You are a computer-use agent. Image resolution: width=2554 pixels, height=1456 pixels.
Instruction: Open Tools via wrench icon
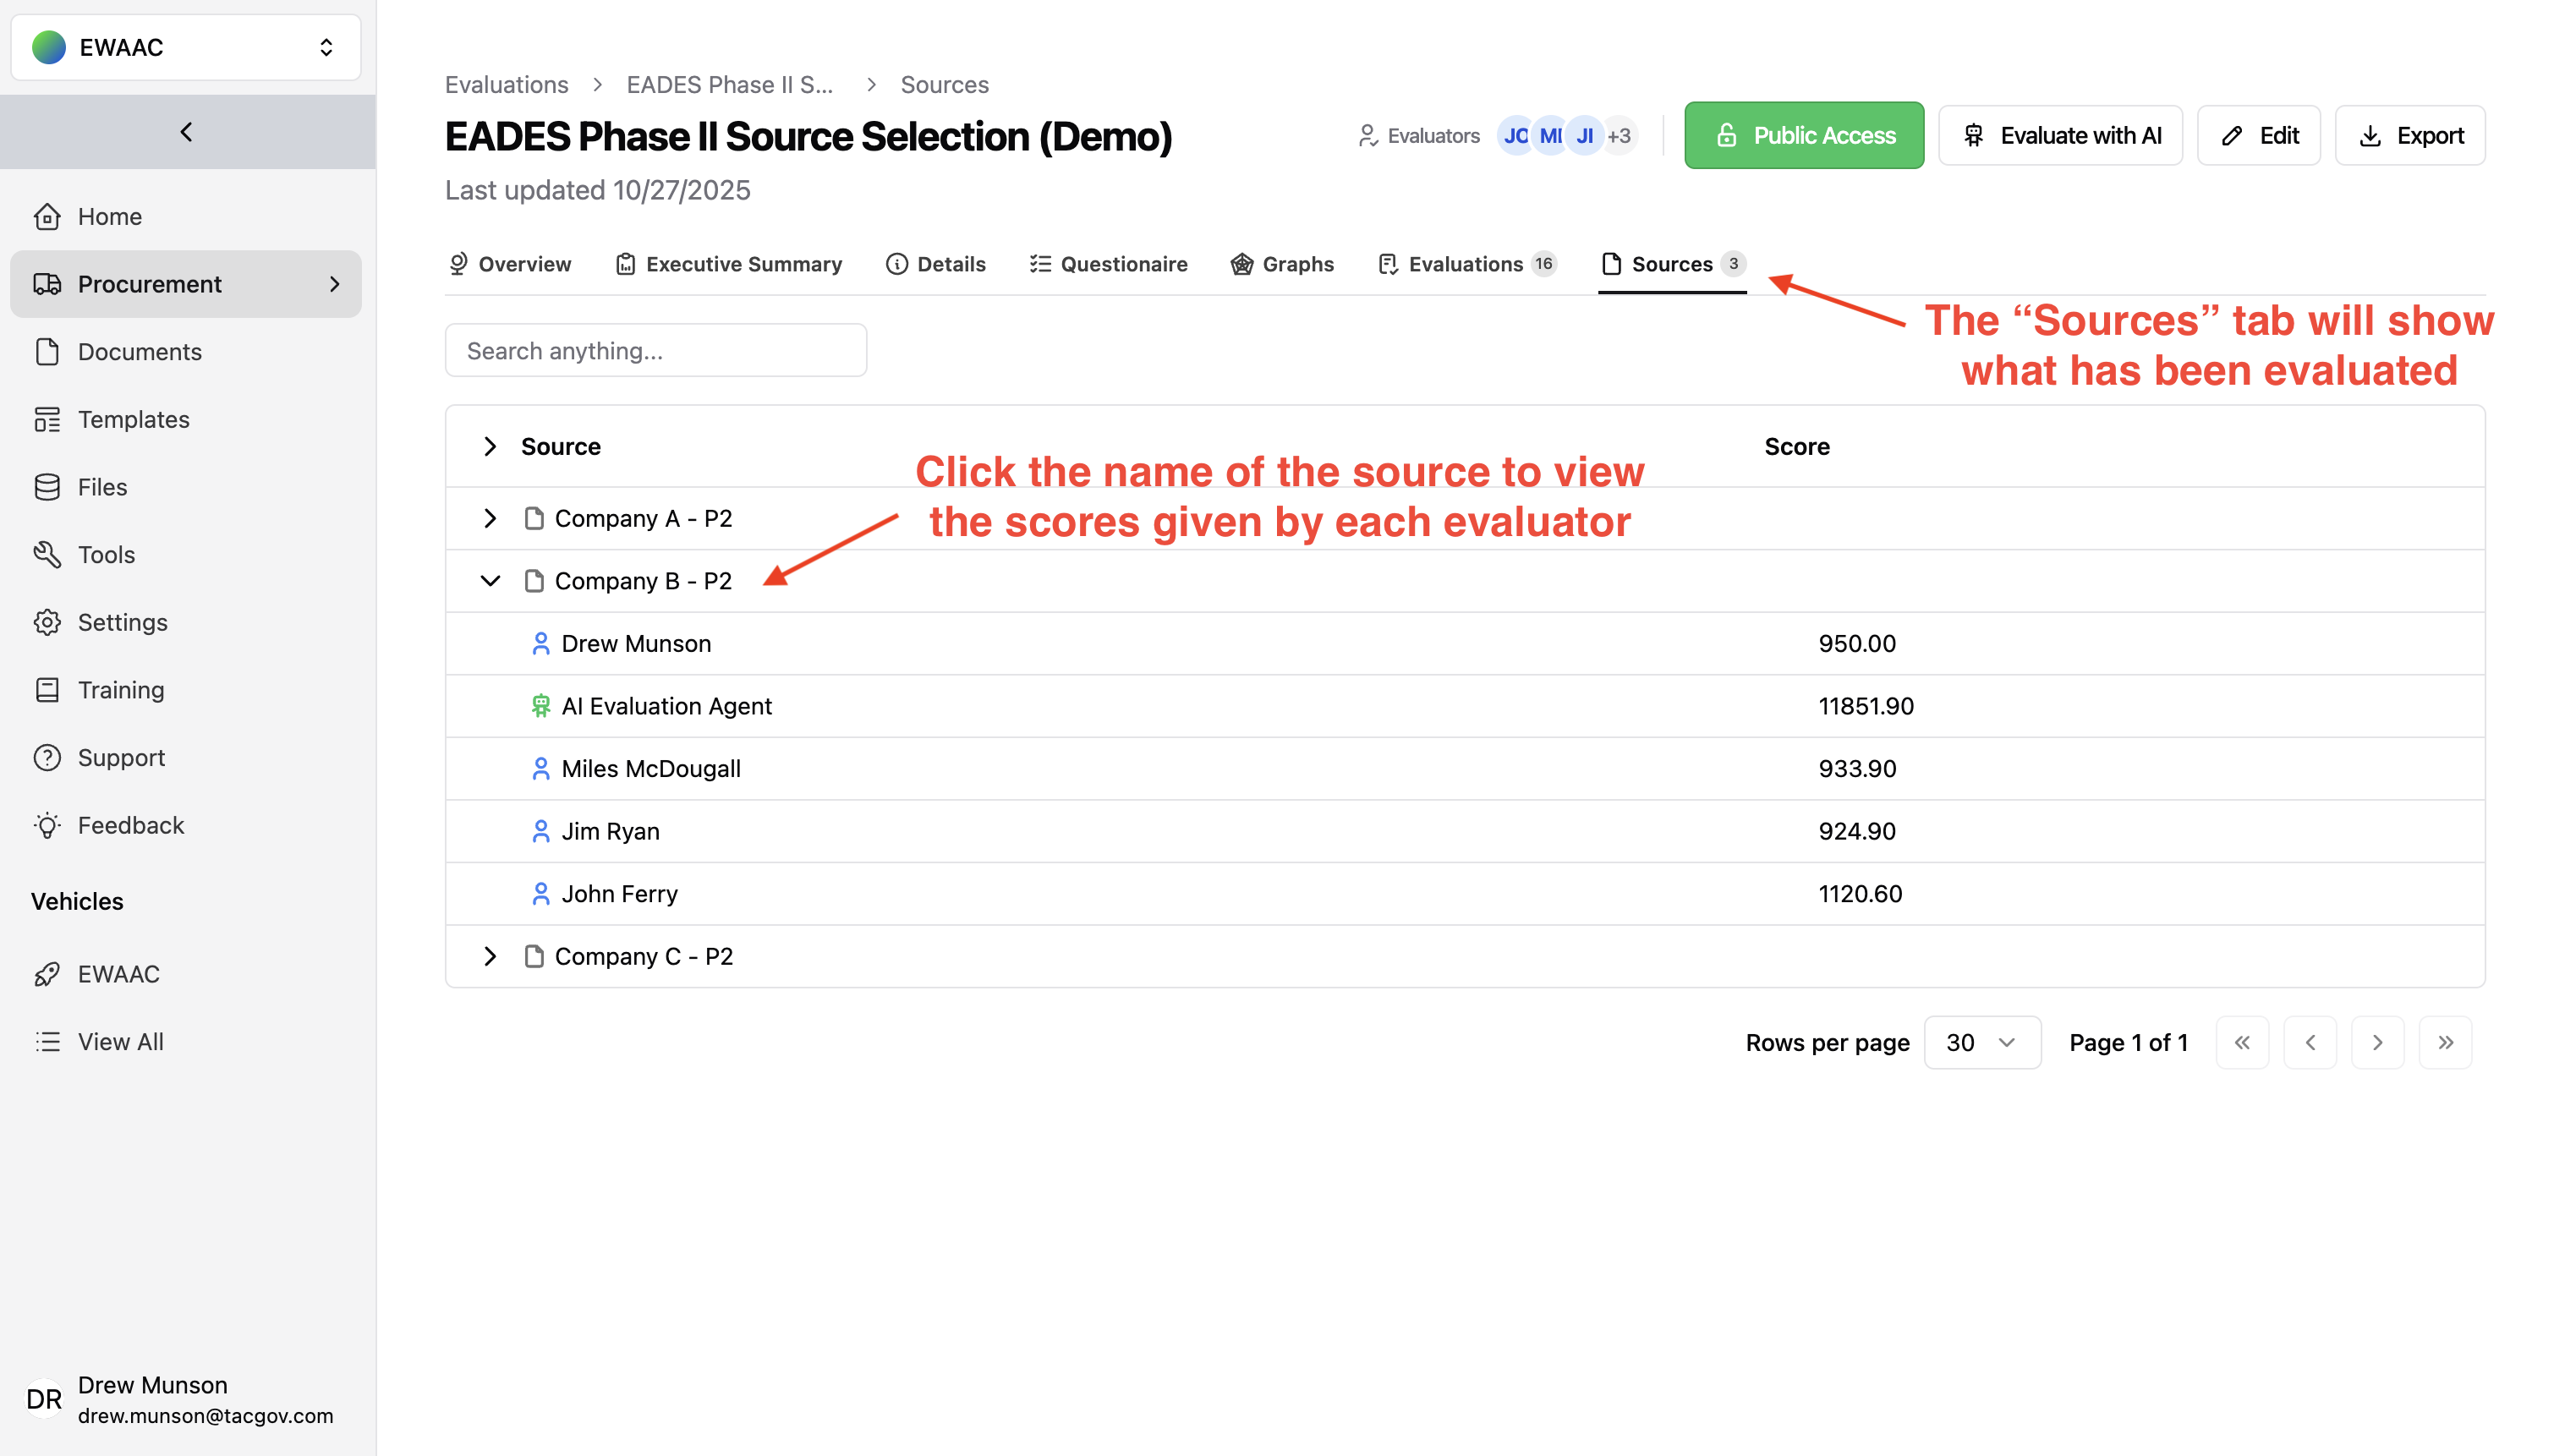(47, 555)
